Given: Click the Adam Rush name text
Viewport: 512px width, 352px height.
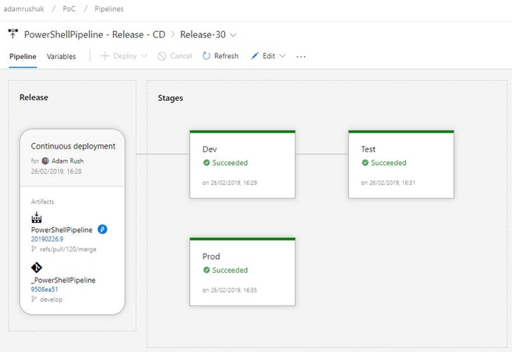Looking at the screenshot, I should [x=67, y=161].
